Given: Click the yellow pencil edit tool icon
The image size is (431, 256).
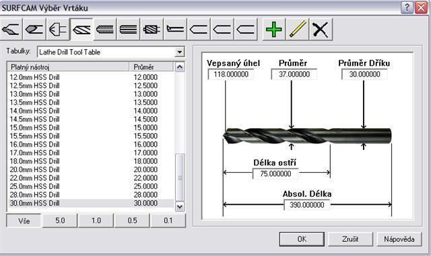Looking at the screenshot, I should click(x=297, y=29).
